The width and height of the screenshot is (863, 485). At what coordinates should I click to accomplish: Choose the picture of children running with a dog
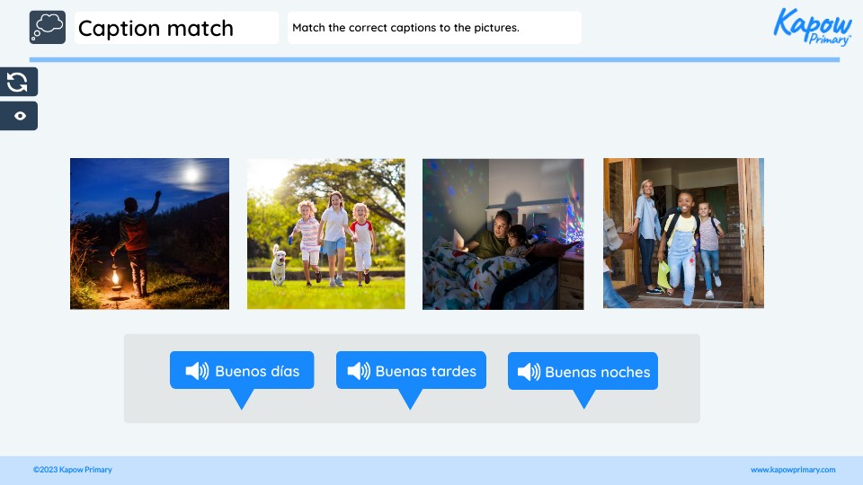coord(325,234)
